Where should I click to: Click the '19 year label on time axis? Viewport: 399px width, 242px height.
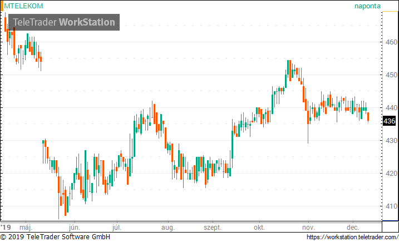pyautogui.click(x=6, y=227)
